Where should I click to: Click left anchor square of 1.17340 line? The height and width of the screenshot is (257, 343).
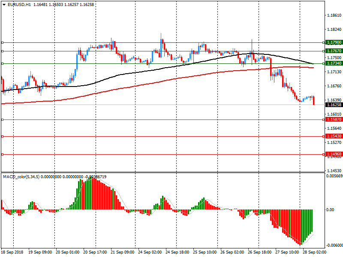click(x=2, y=63)
